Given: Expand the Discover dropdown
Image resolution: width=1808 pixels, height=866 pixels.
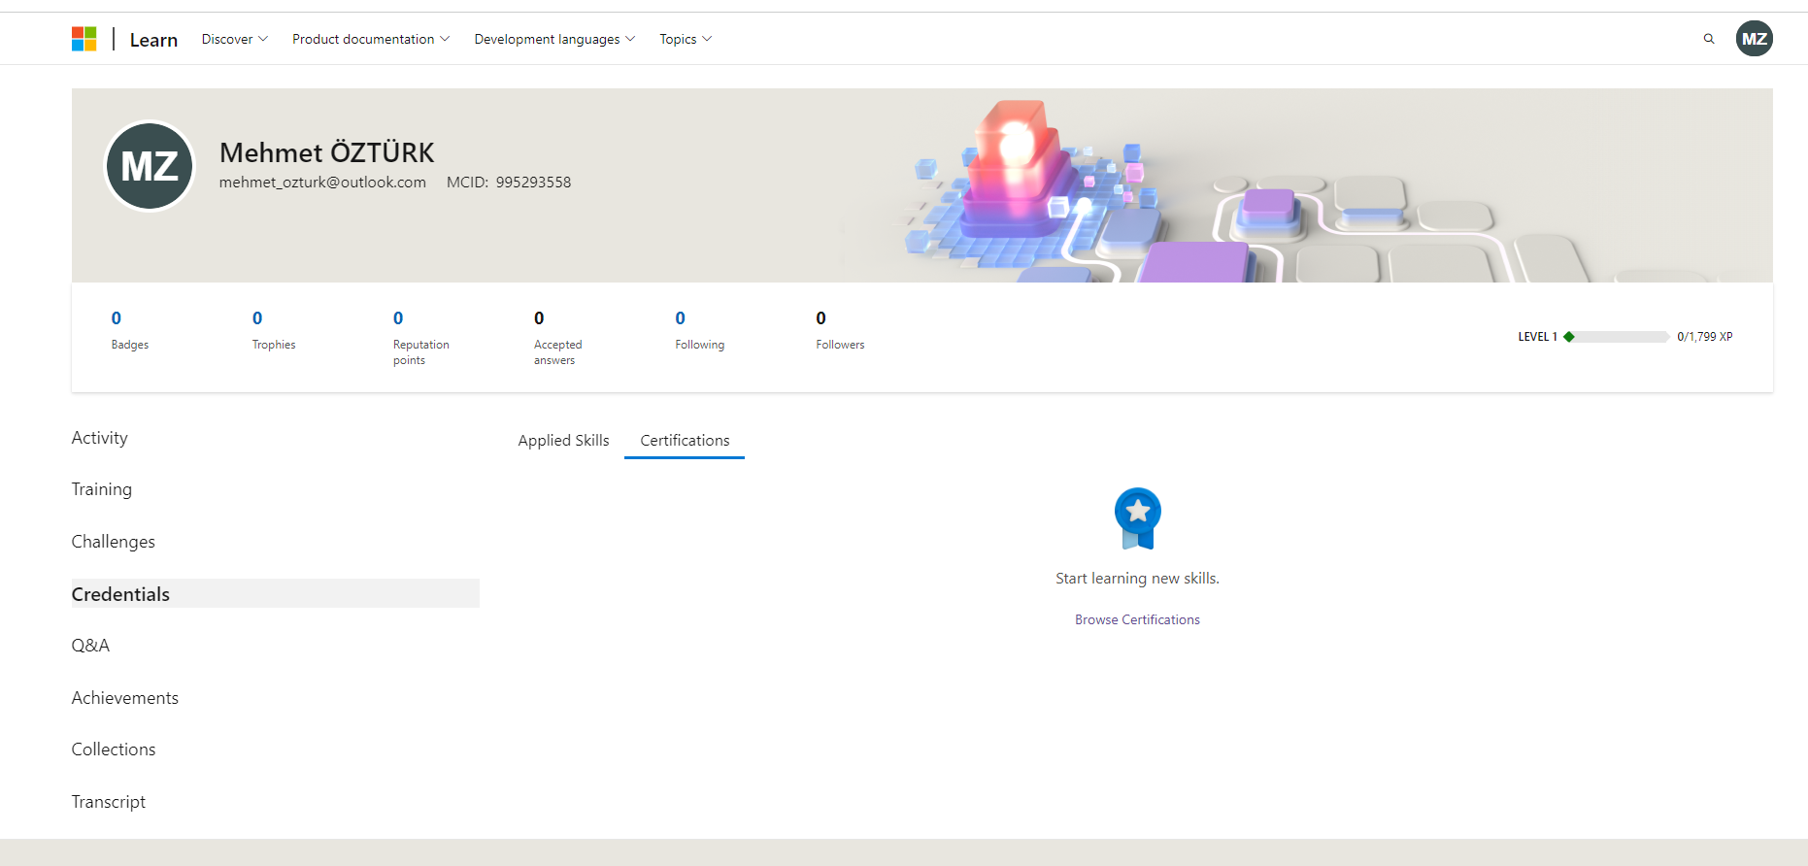Looking at the screenshot, I should [235, 39].
